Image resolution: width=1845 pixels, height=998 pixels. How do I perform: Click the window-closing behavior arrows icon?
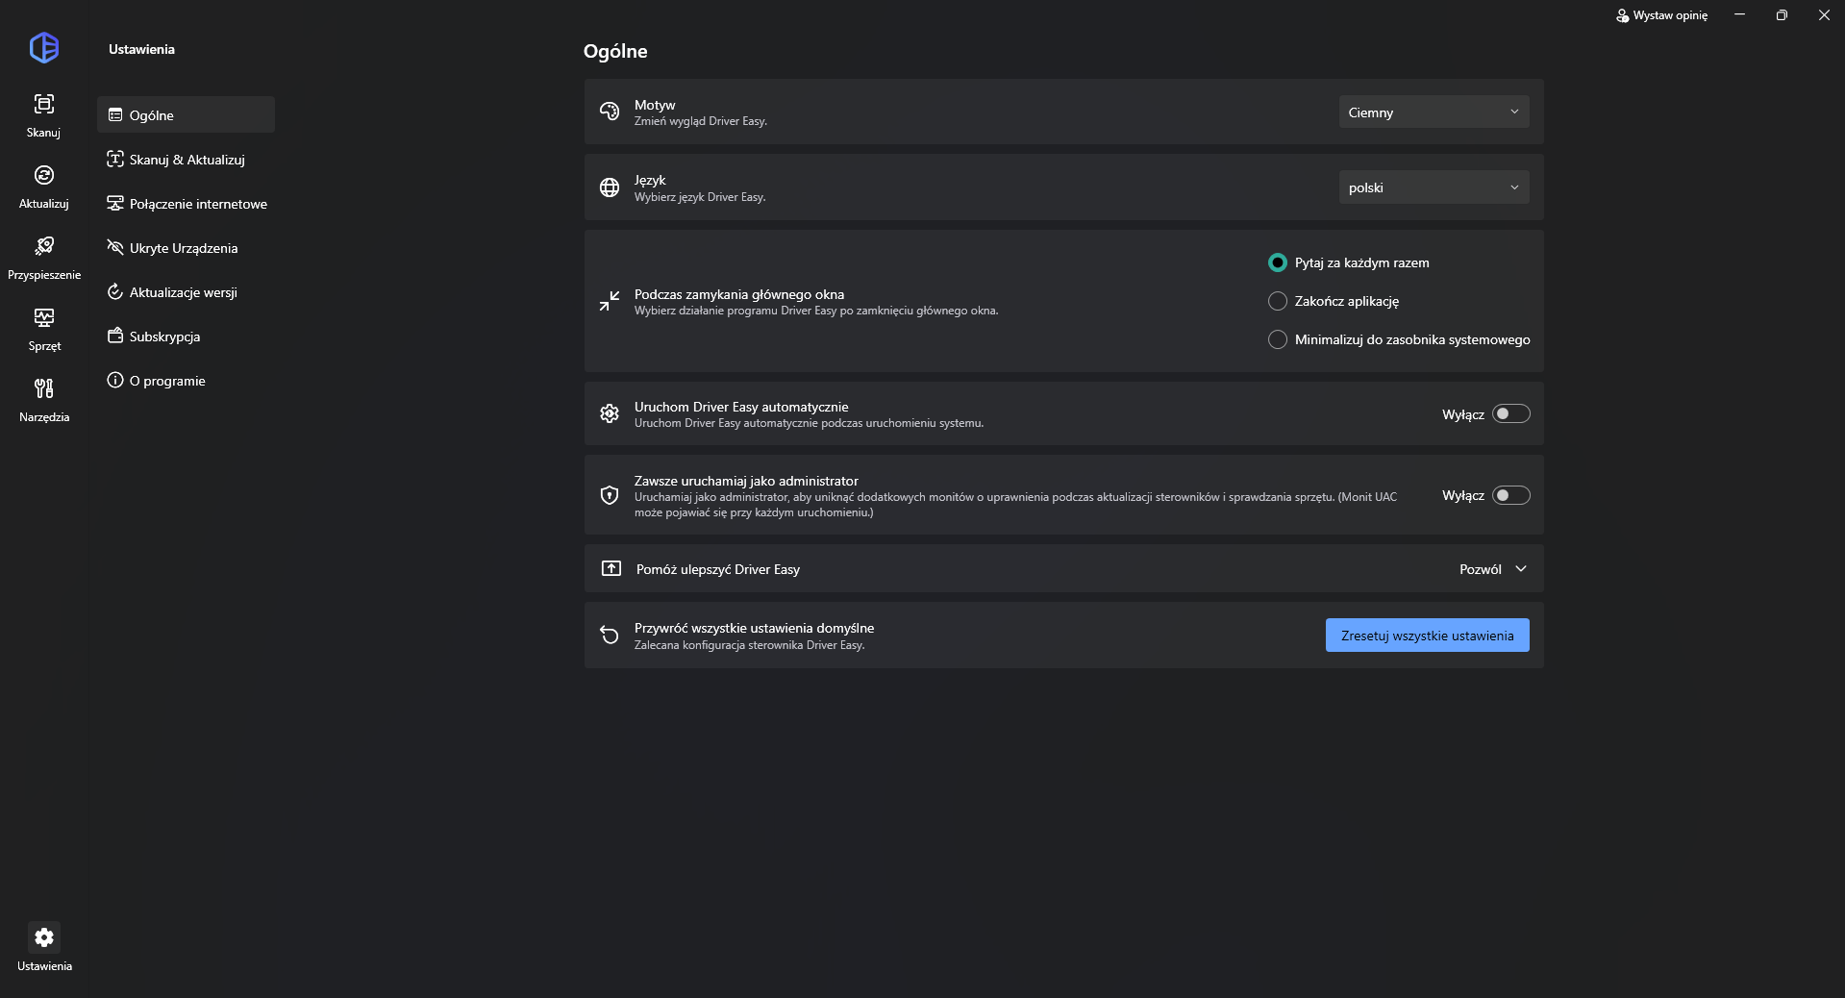610,301
